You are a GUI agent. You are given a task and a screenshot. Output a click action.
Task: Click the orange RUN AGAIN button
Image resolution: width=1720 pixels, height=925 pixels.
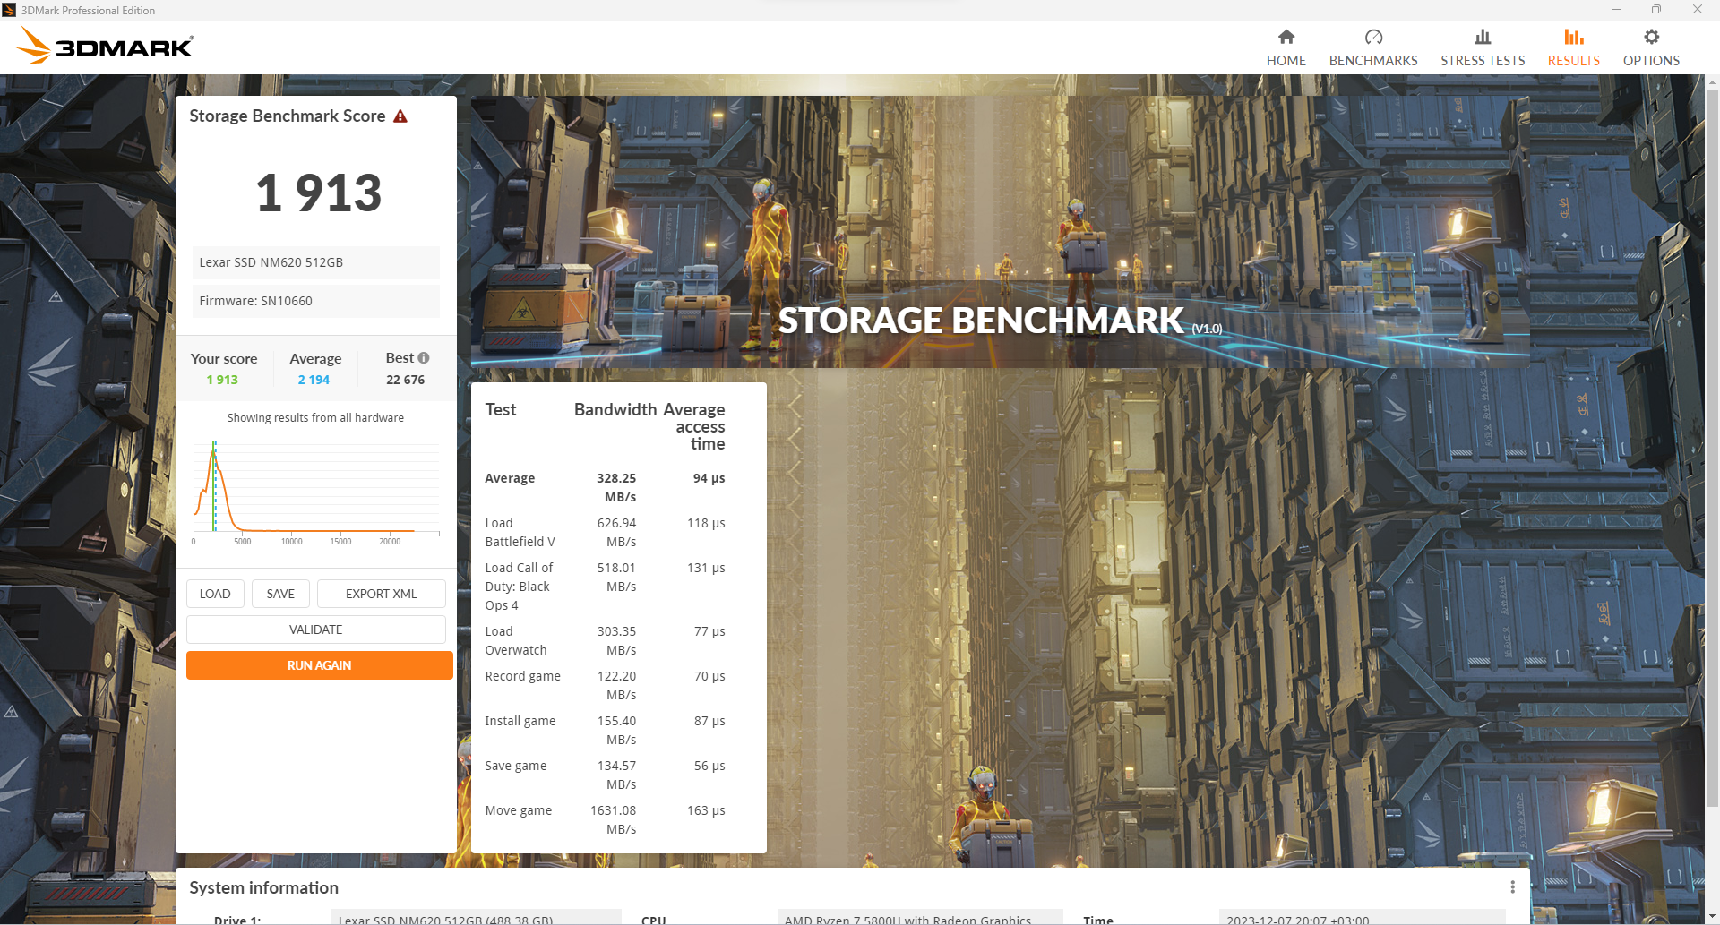[320, 665]
